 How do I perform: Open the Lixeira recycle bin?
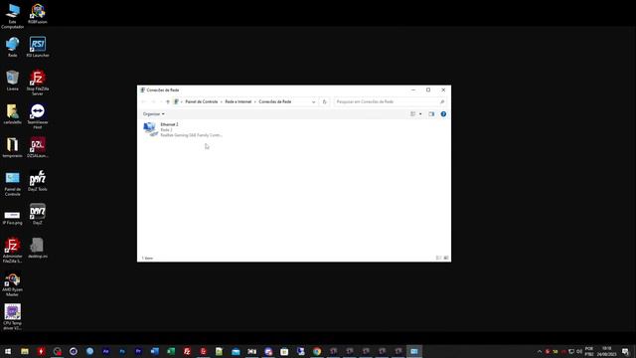(13, 81)
